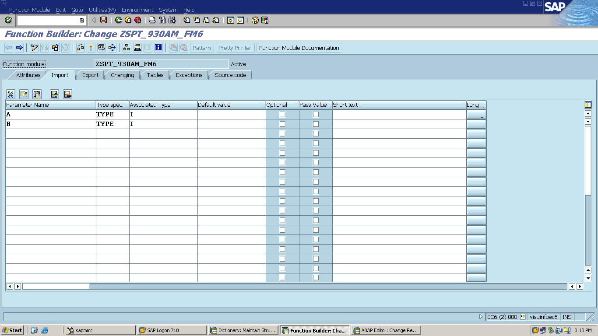Open the Customize Local Layout icon
Image resolution: width=598 pixels, height=336 pixels.
click(264, 20)
